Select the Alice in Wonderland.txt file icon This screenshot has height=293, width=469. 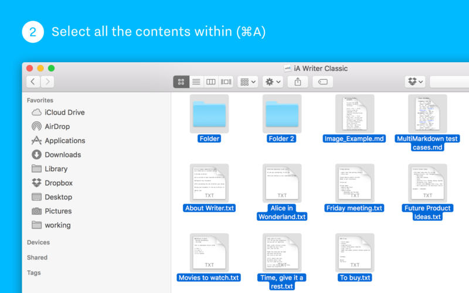click(x=282, y=183)
